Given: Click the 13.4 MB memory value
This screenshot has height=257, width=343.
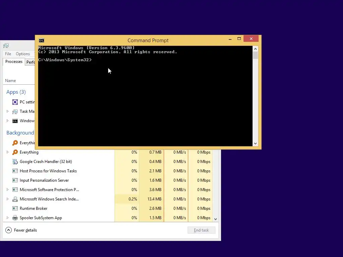Looking at the screenshot, I should click(x=154, y=199).
